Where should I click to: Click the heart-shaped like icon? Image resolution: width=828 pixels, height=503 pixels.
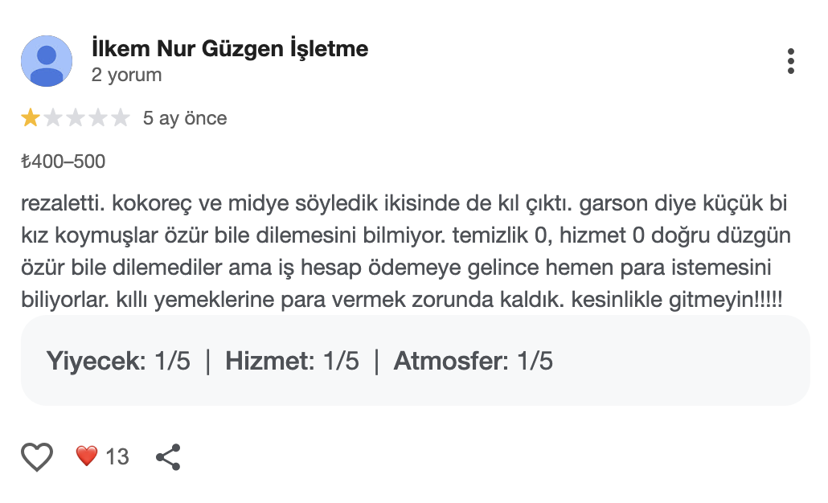point(36,456)
